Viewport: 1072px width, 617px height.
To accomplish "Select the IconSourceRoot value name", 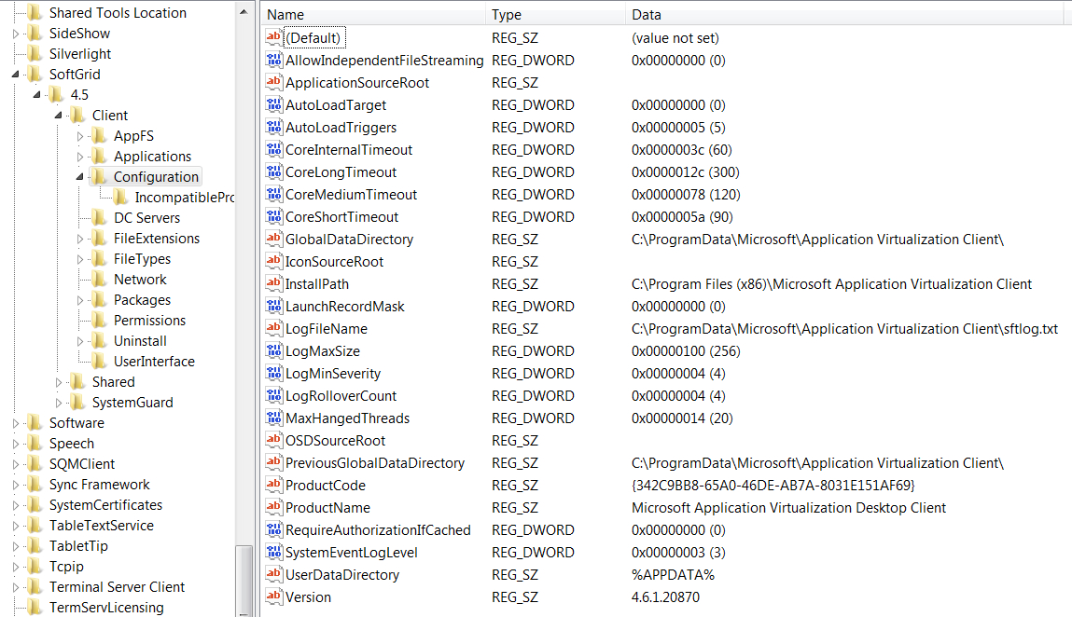I will (x=334, y=261).
